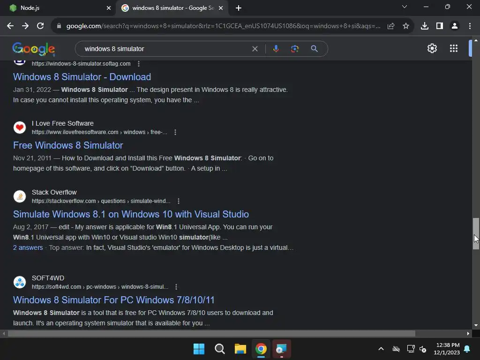Click vertical scrollbar thumb
Viewport: 480px width, 360px height.
476,233
